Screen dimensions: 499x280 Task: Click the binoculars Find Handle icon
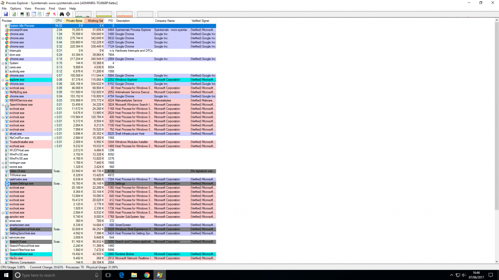point(62,14)
